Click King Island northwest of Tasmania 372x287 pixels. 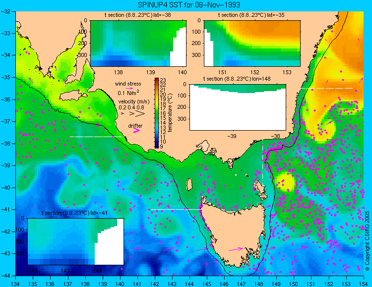(x=189, y=185)
